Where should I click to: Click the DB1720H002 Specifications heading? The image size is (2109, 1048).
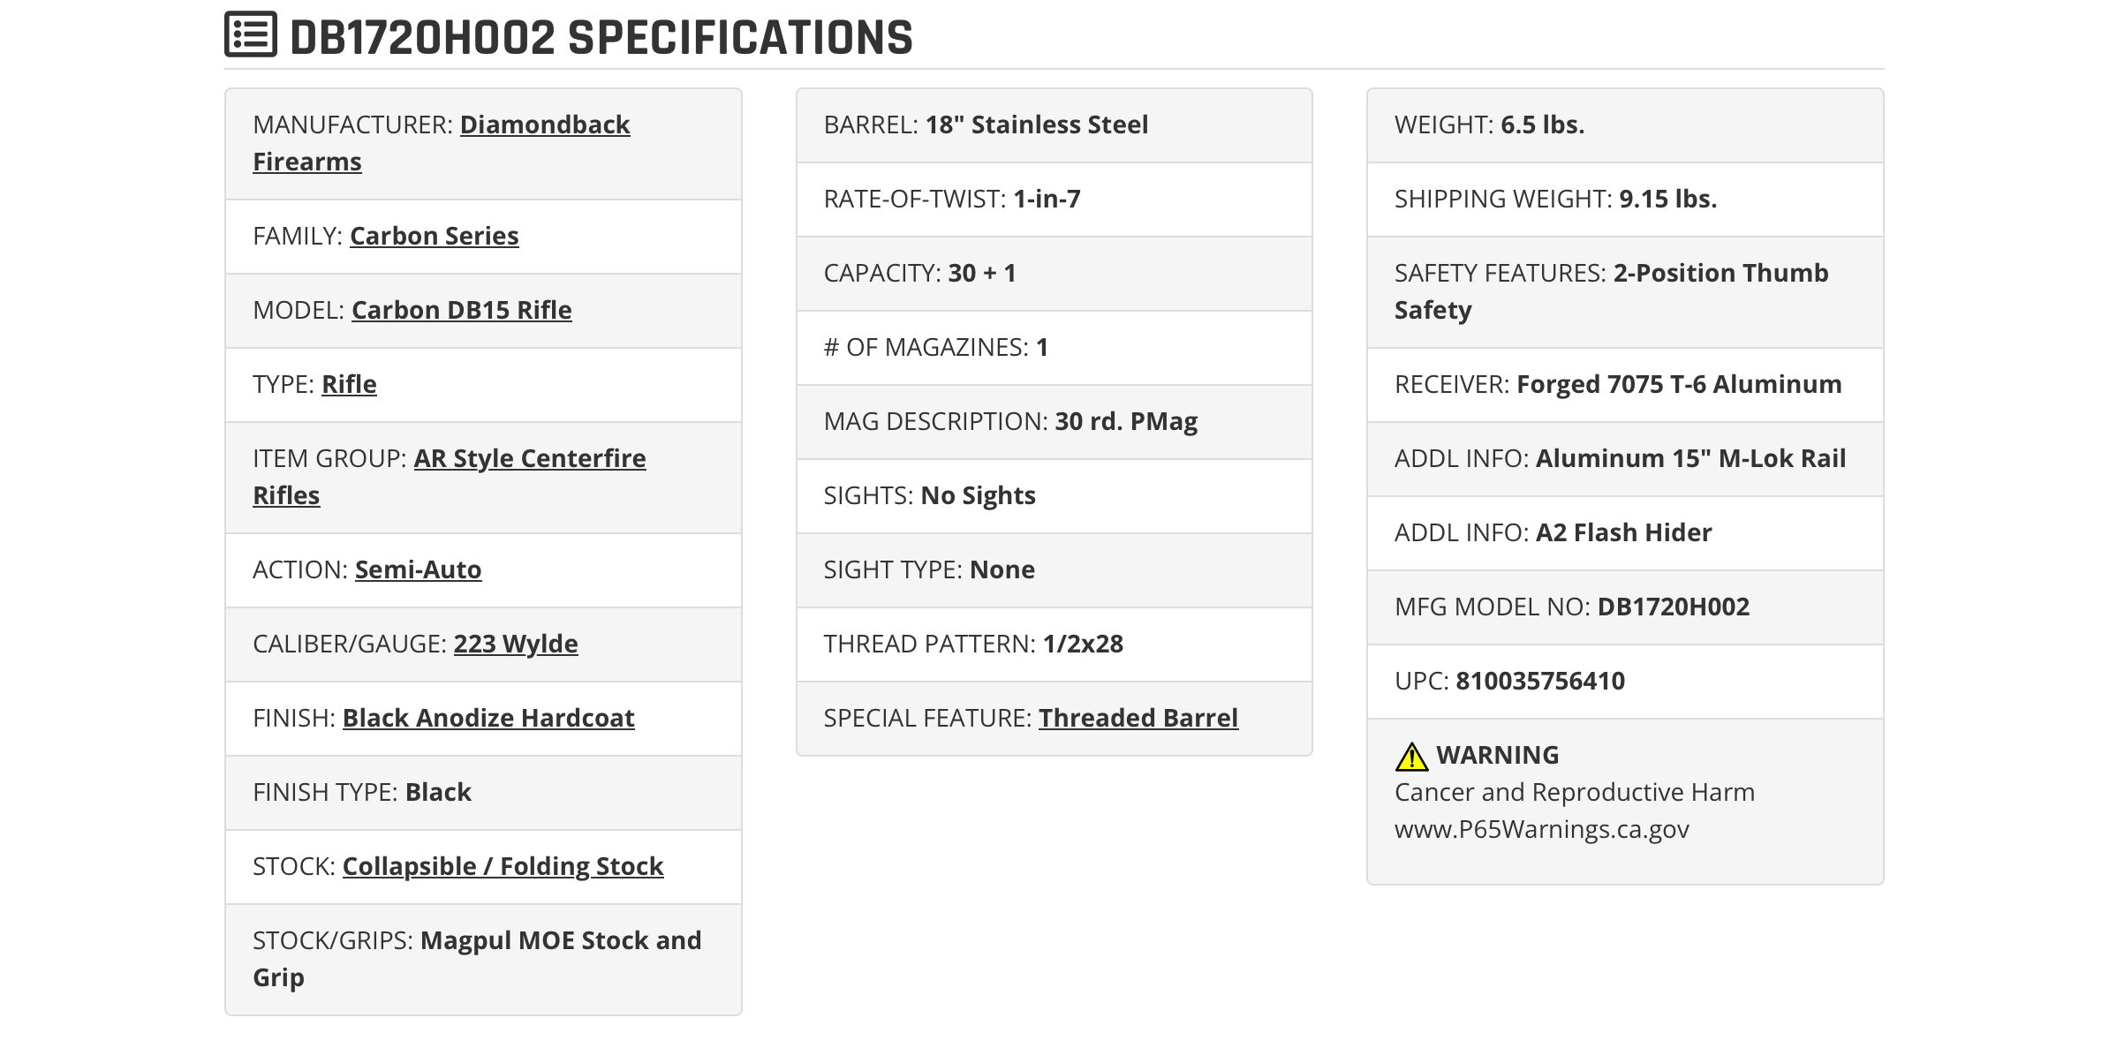point(601,37)
